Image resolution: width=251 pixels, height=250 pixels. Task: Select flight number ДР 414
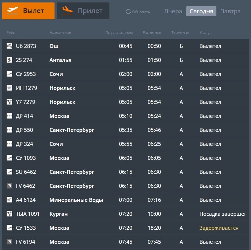pyautogui.click(x=24, y=116)
